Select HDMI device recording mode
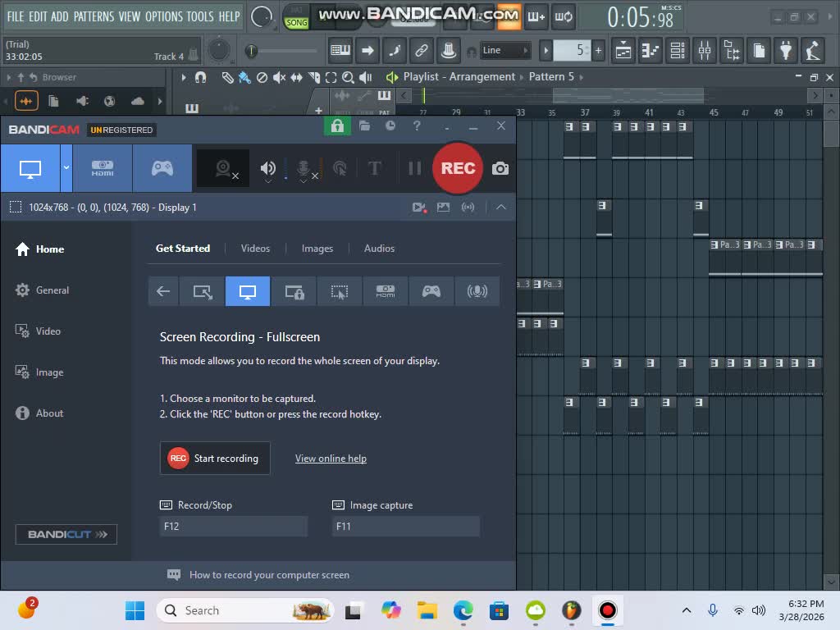 pyautogui.click(x=103, y=168)
